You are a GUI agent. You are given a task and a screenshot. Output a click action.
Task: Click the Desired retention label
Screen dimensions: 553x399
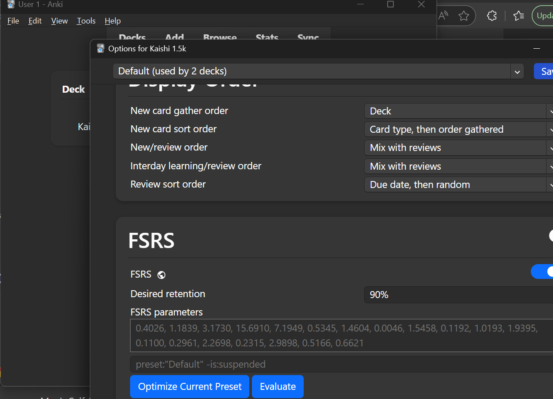click(168, 294)
